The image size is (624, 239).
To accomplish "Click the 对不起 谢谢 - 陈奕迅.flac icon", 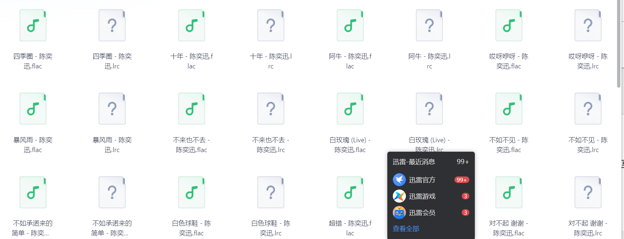I will pos(509,192).
